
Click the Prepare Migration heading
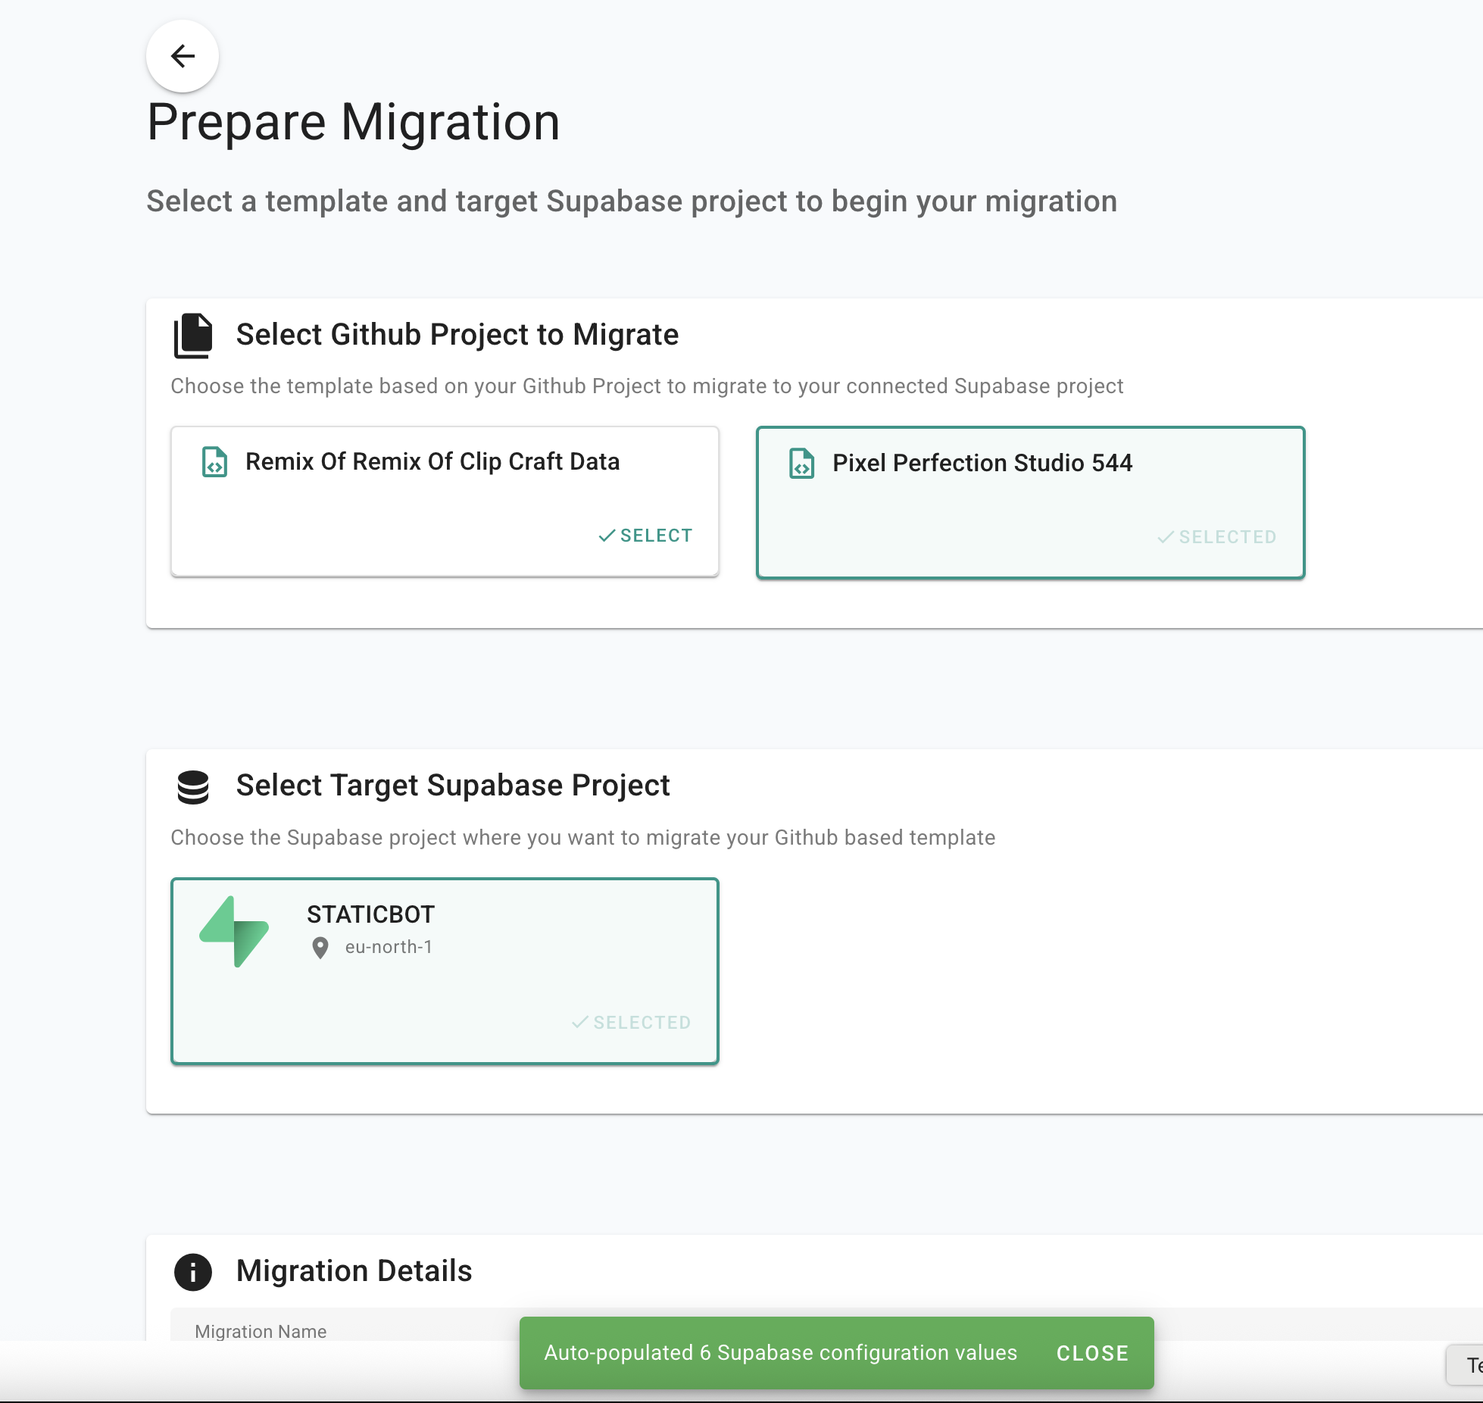click(353, 123)
